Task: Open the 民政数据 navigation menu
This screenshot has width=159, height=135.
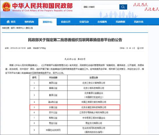Action: point(120,22)
